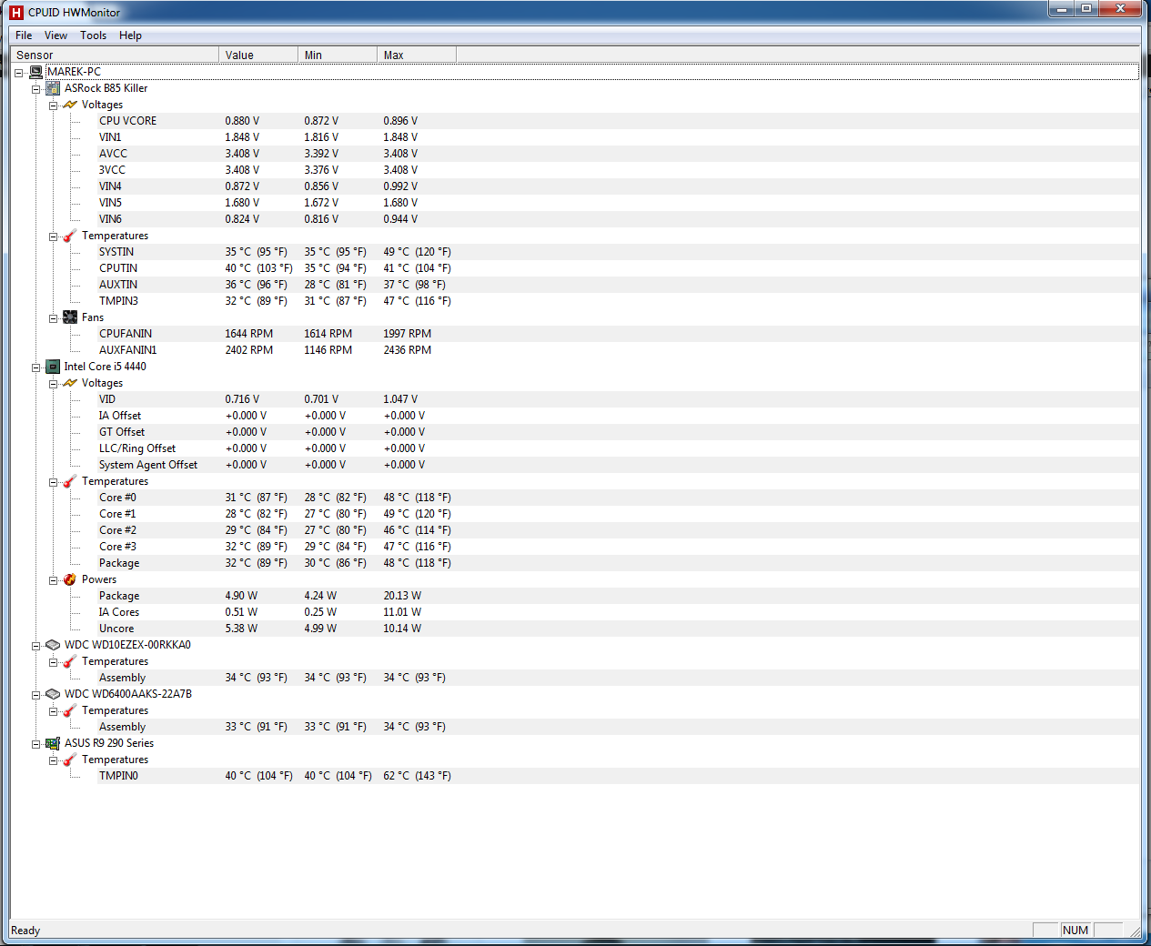
Task: Click the Value column header
Action: (258, 55)
